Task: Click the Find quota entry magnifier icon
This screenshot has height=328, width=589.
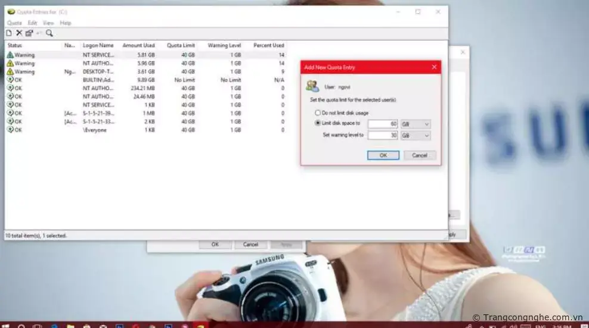Action: [49, 33]
